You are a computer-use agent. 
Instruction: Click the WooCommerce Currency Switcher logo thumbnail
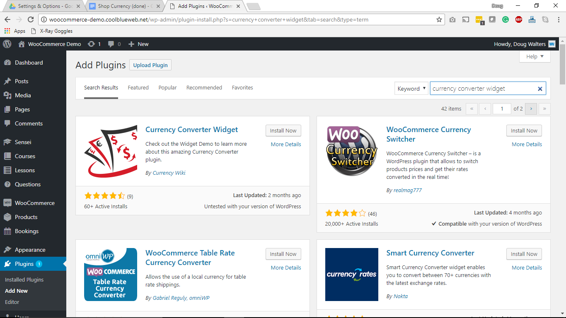(352, 151)
